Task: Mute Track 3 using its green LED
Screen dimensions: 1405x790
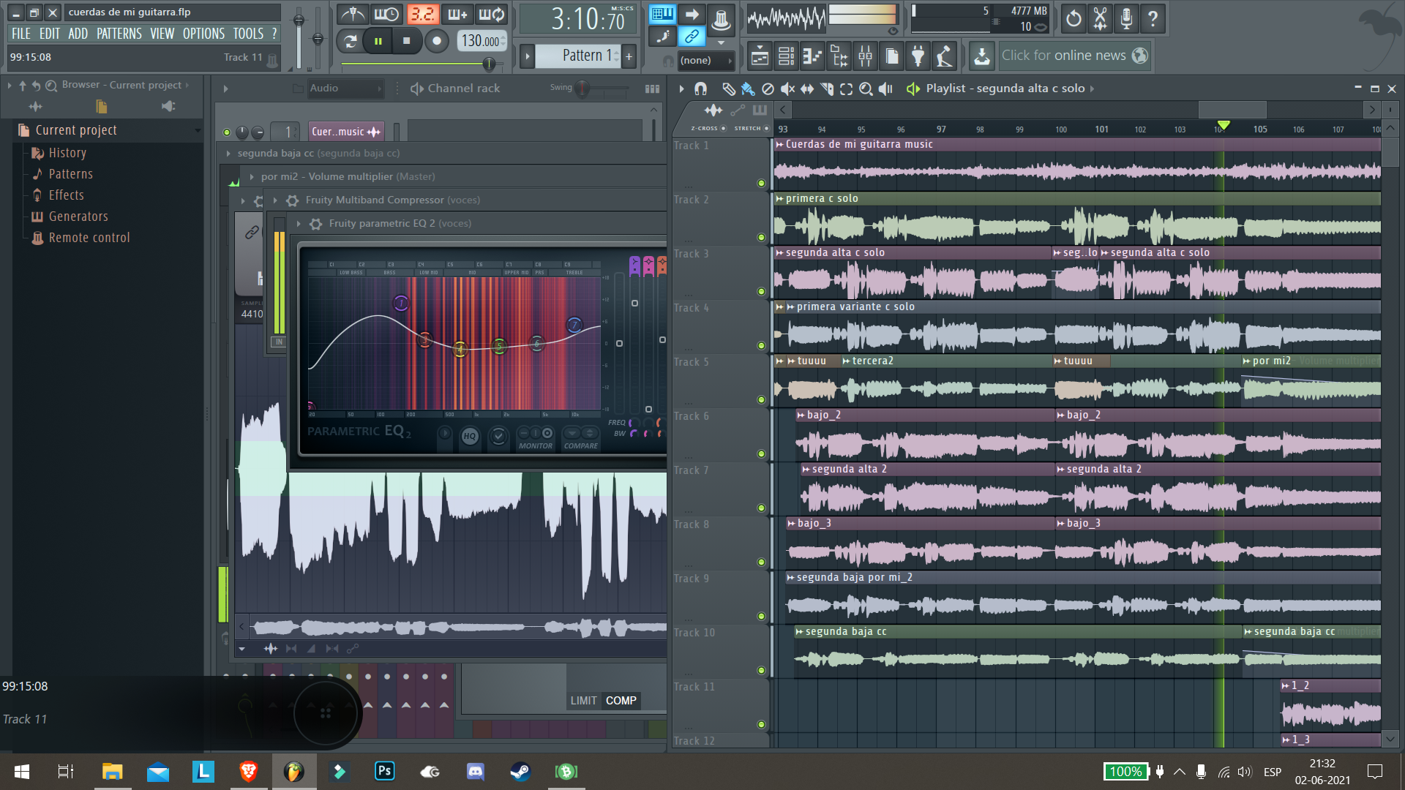Action: (761, 292)
